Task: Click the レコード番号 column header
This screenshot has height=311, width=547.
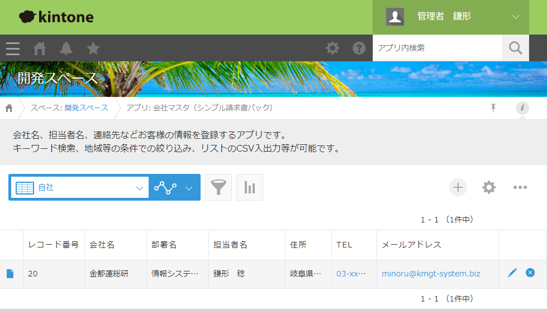Action: point(54,245)
